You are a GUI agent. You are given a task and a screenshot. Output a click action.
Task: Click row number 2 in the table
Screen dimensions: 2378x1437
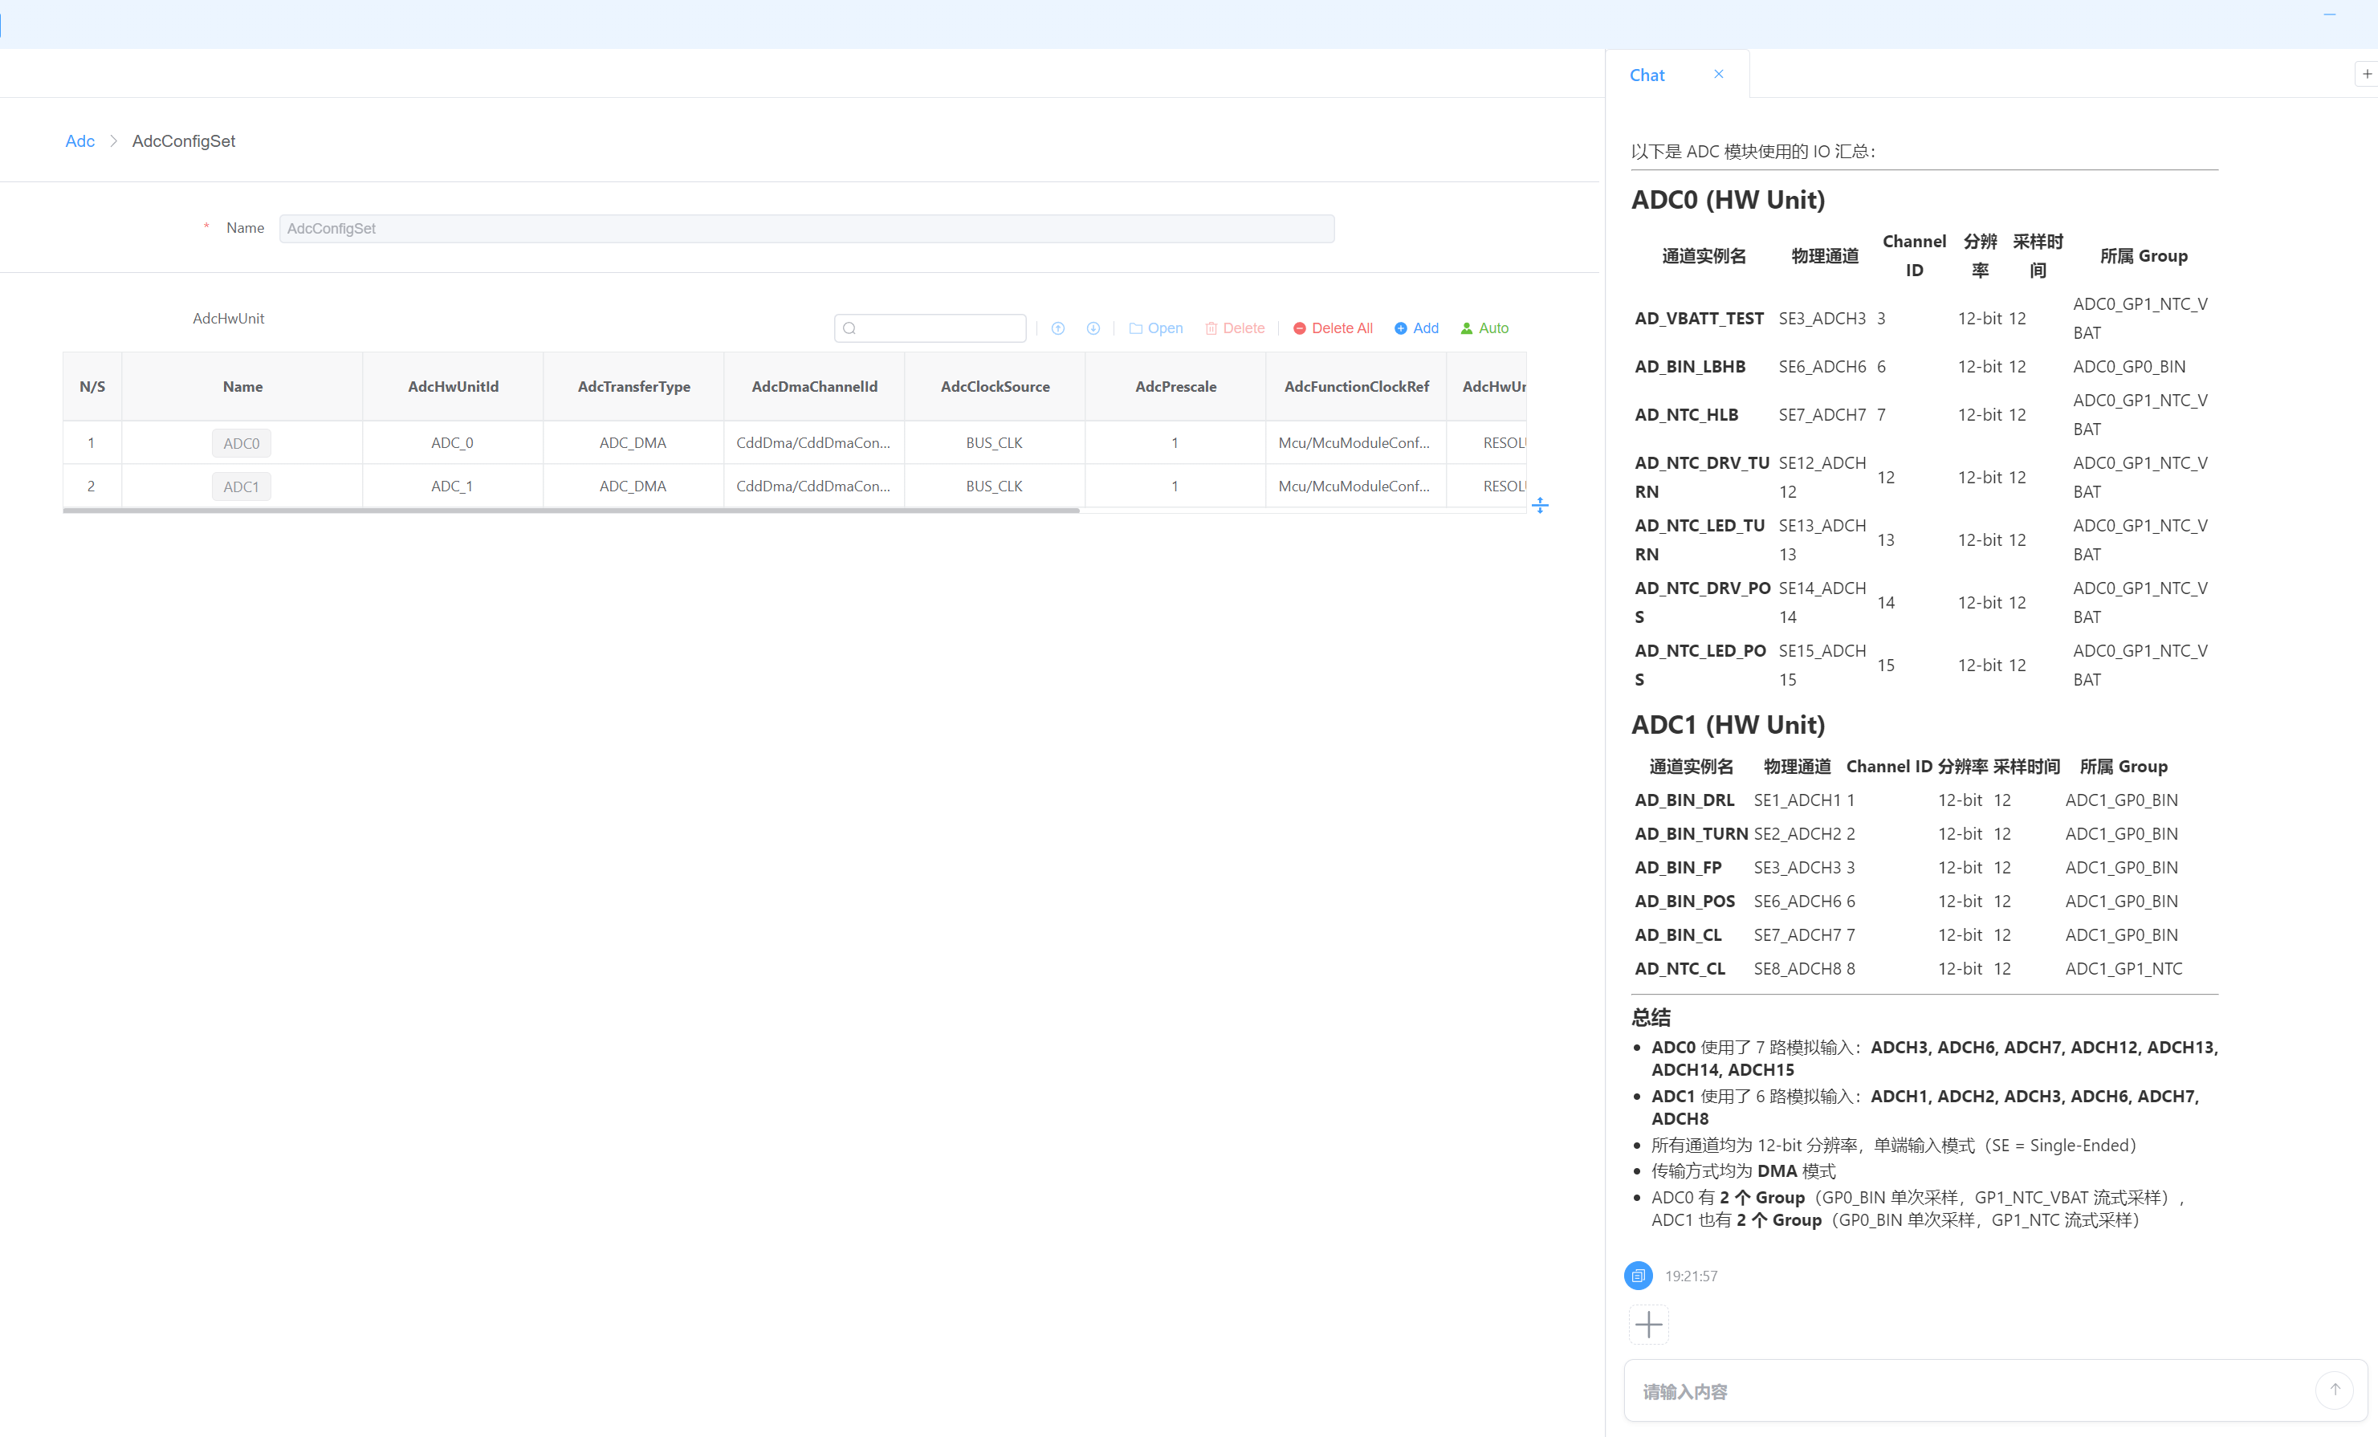click(x=91, y=486)
